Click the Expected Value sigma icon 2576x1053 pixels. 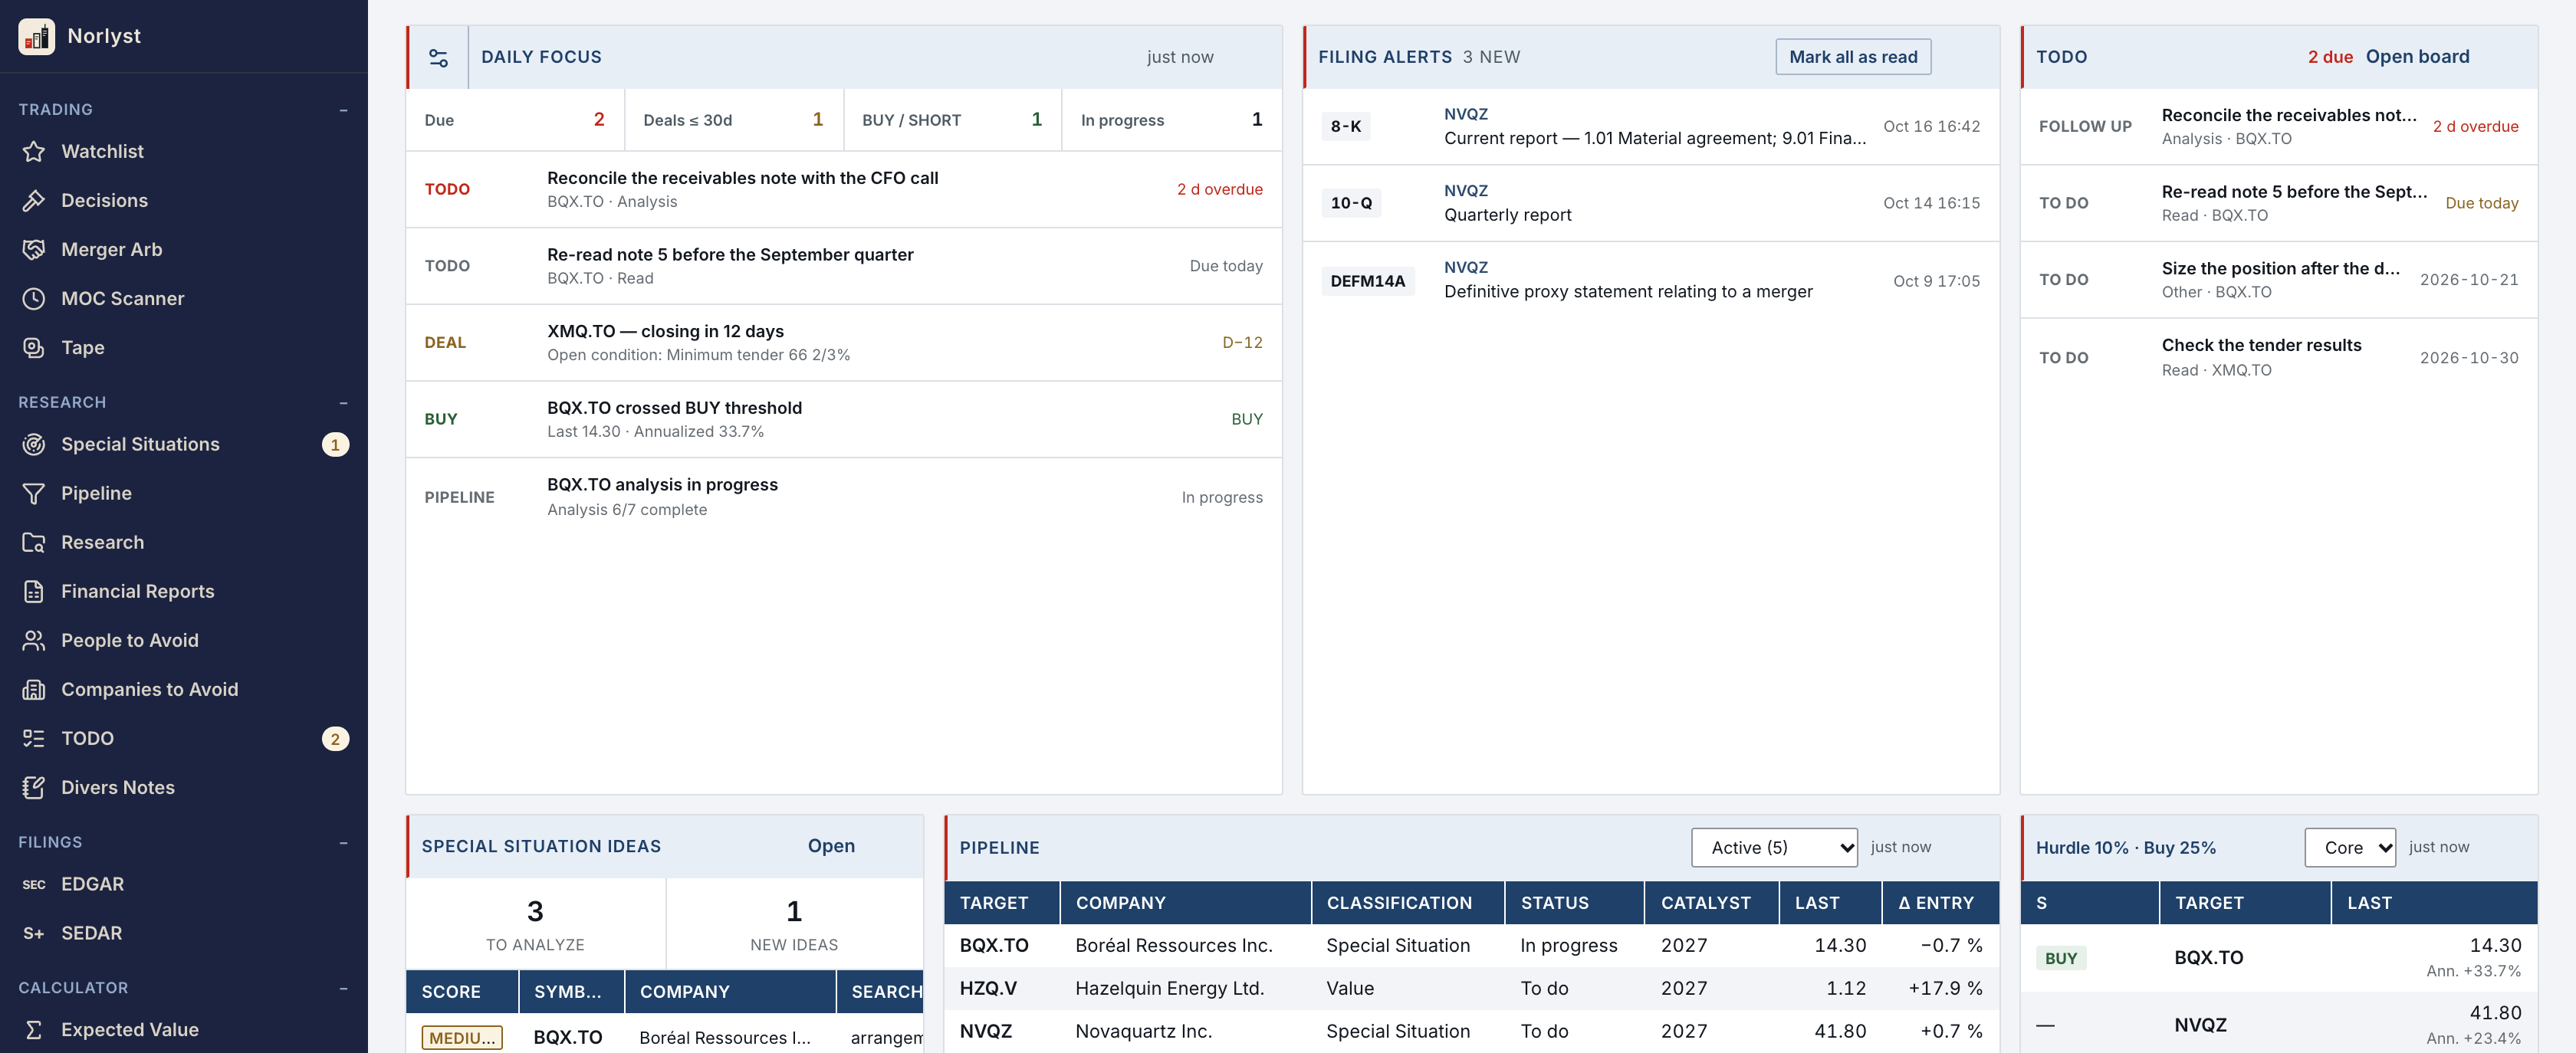34,1030
